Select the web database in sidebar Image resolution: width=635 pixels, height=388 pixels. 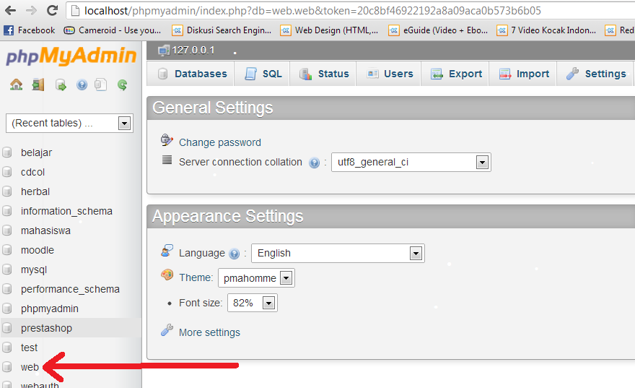(x=30, y=367)
